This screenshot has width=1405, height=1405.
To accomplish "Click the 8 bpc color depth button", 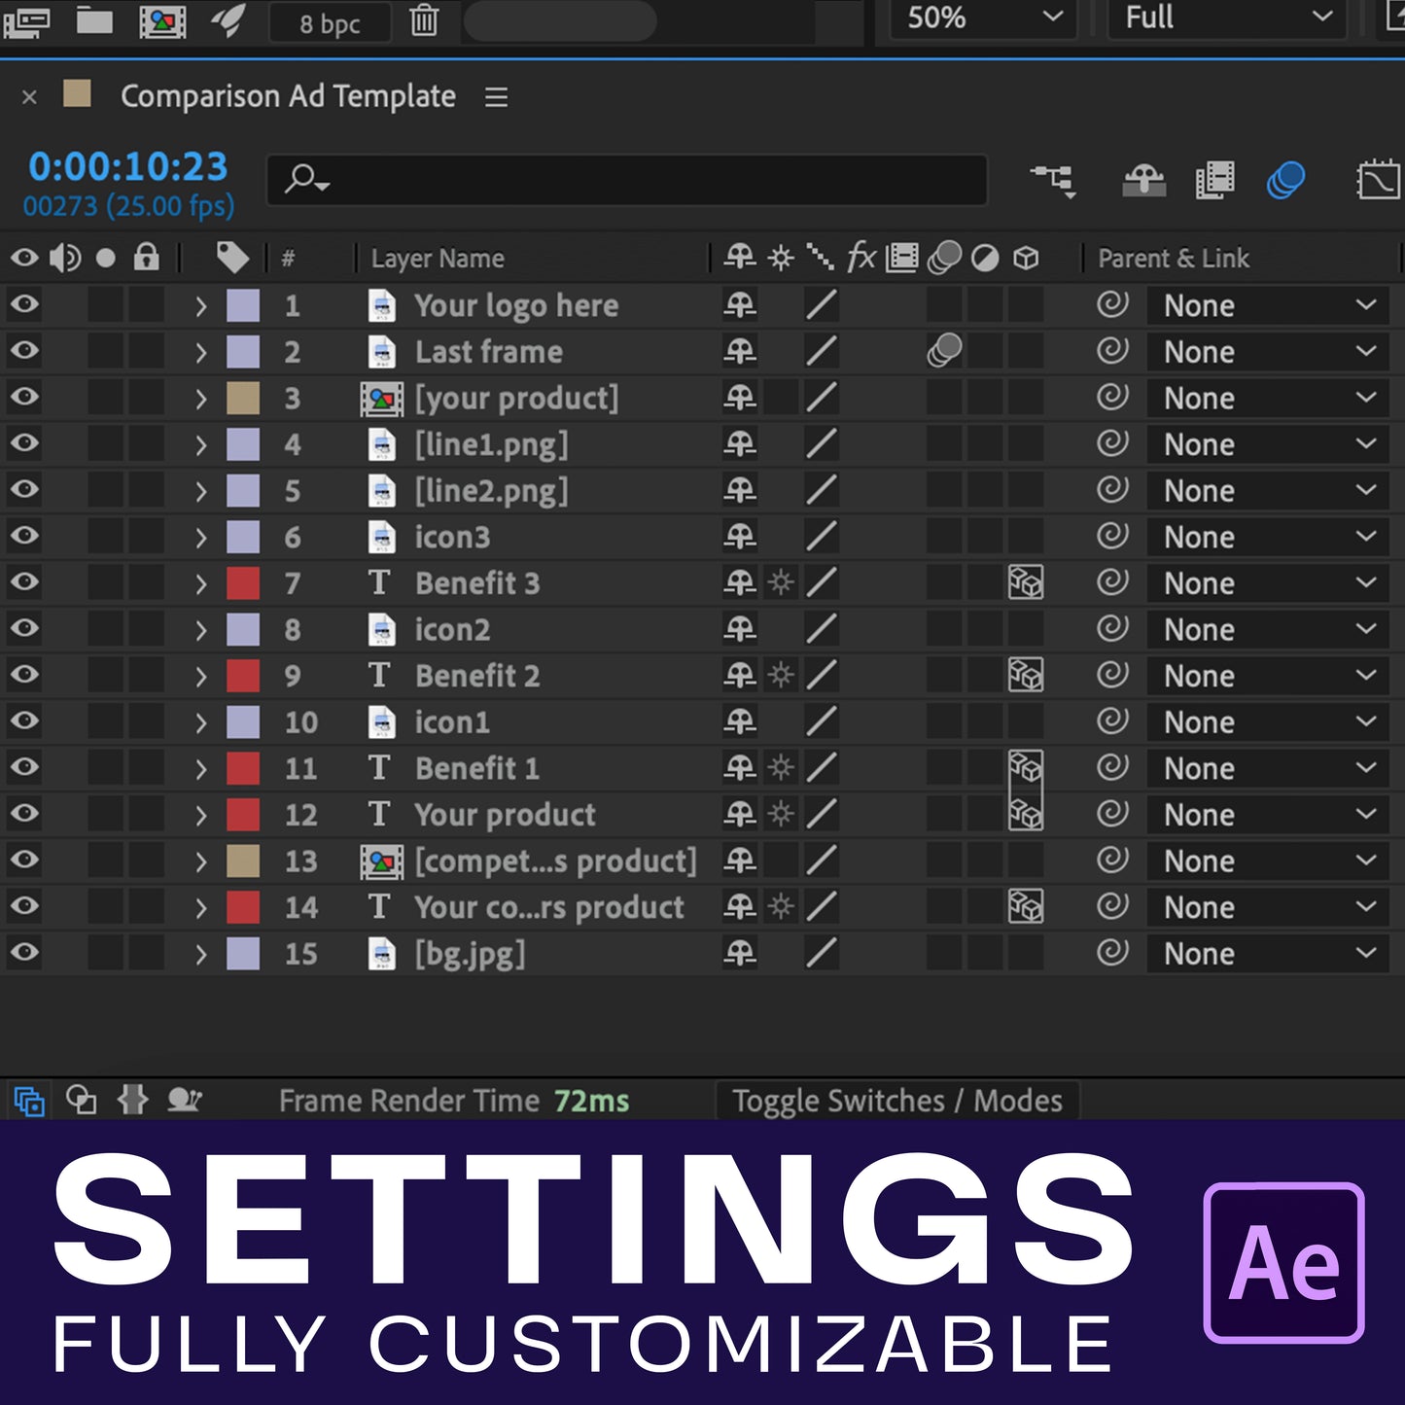I will pos(330,23).
